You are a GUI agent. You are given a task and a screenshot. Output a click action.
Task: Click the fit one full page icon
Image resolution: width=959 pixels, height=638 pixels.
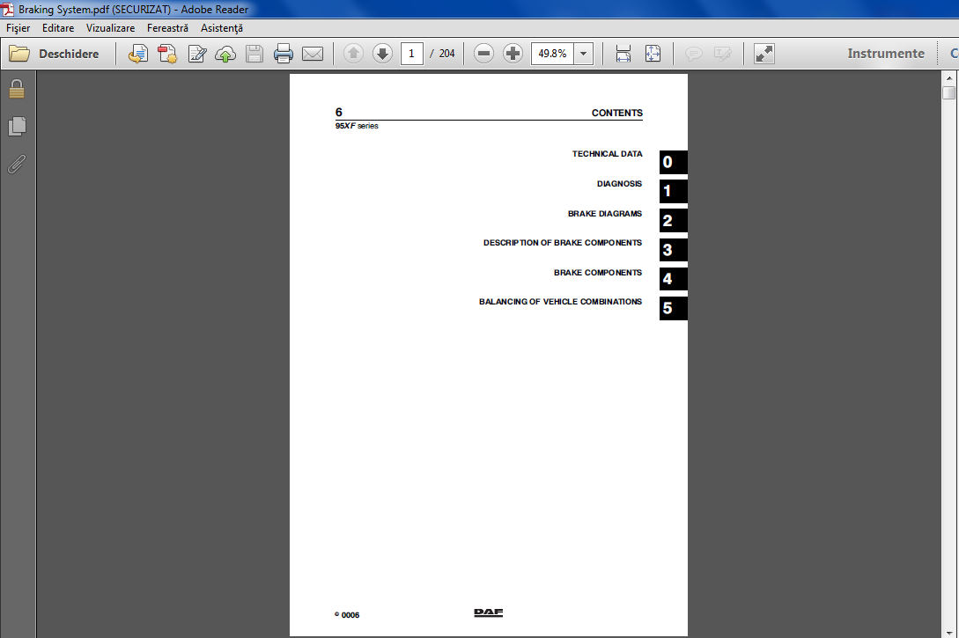tap(653, 54)
